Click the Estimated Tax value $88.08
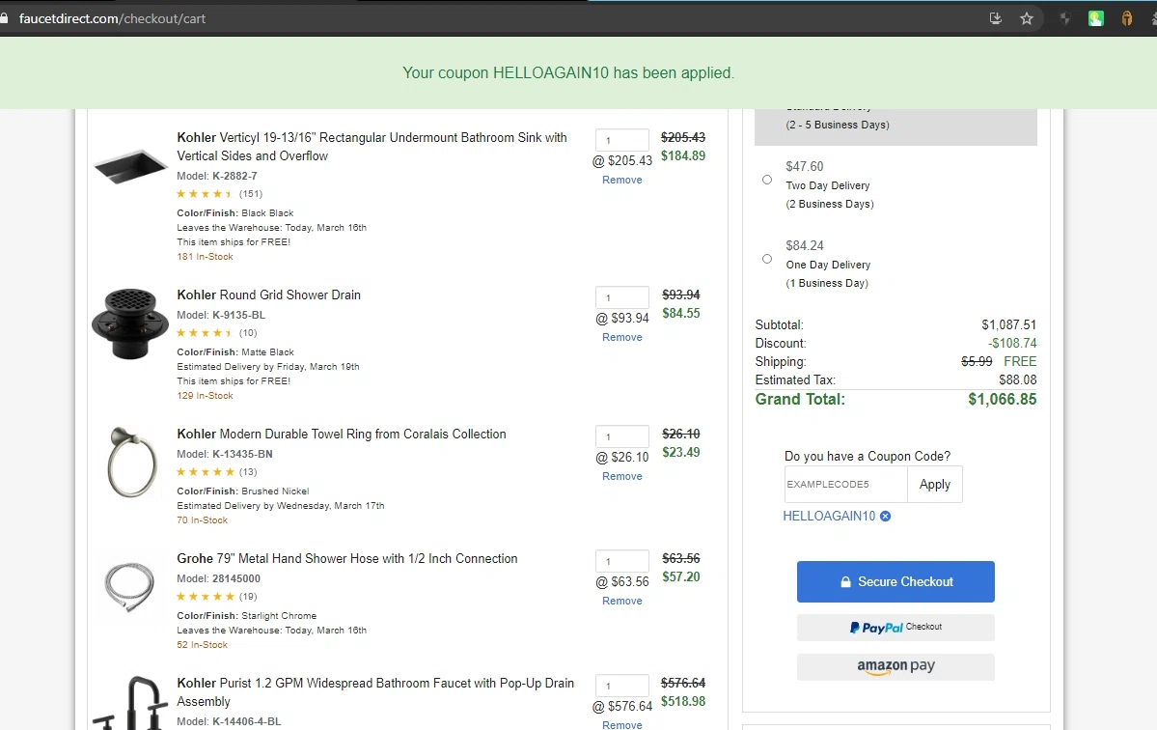 (x=1017, y=380)
